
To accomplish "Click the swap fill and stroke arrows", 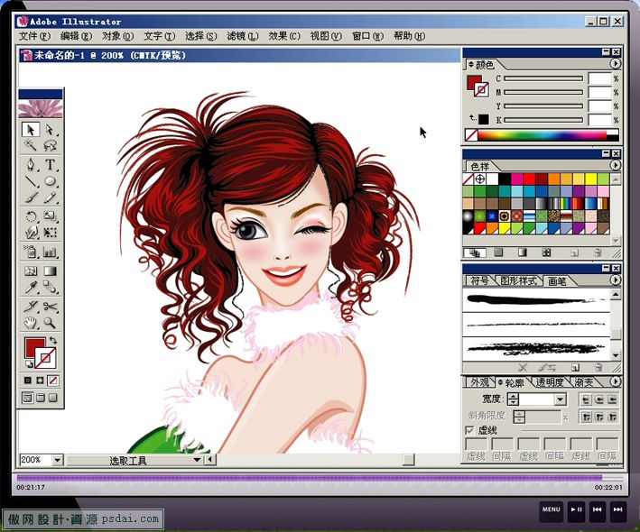I will click(52, 340).
